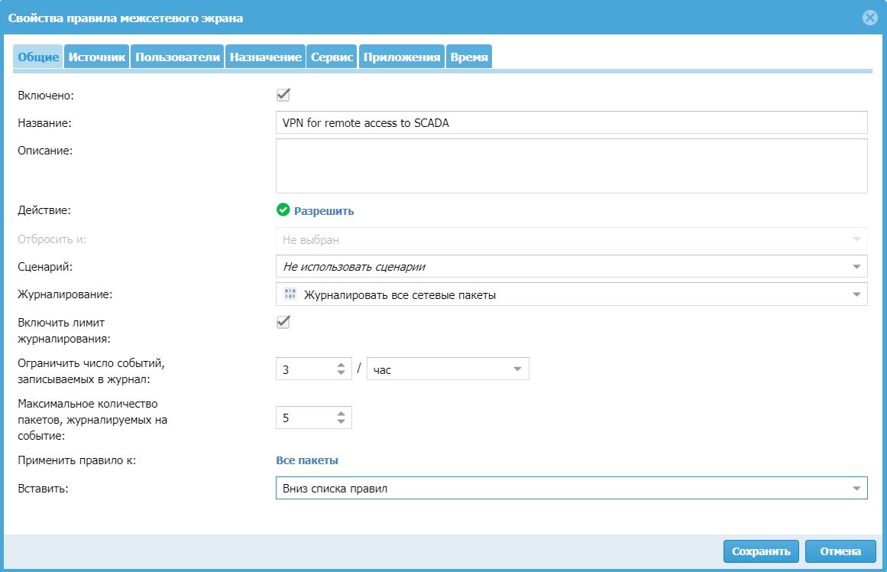
Task: Open the час time unit dropdown
Action: pos(448,369)
